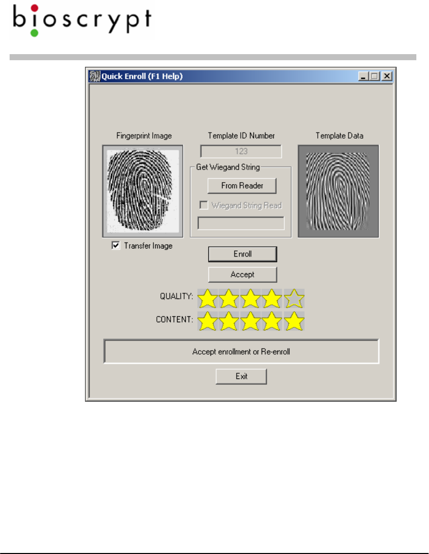The width and height of the screenshot is (429, 554).
Task: Click the 'Fingerprint Image' label
Action: [144, 136]
